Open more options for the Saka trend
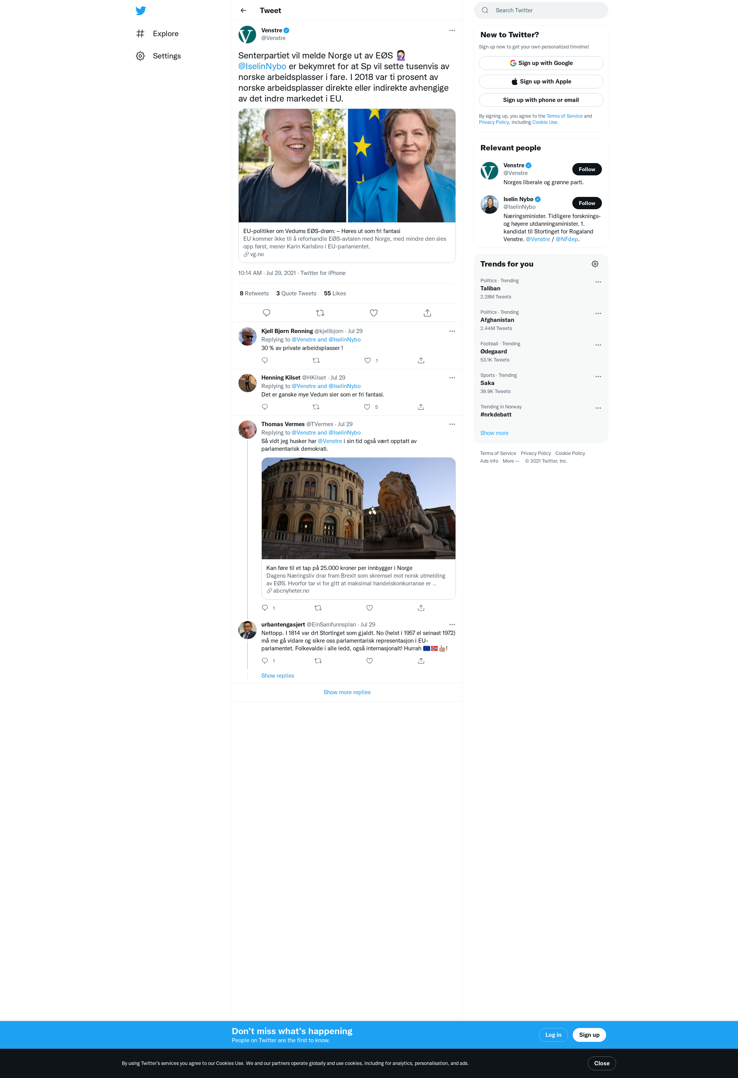This screenshot has height=1078, width=738. pos(598,377)
